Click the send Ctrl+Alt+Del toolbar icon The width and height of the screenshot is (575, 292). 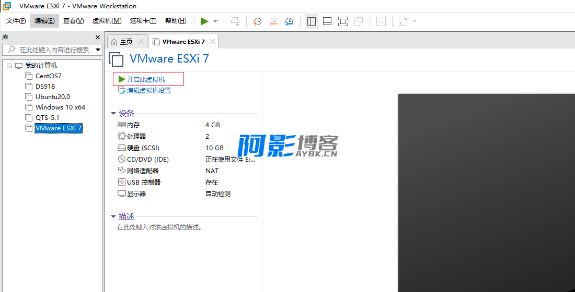[x=235, y=21]
